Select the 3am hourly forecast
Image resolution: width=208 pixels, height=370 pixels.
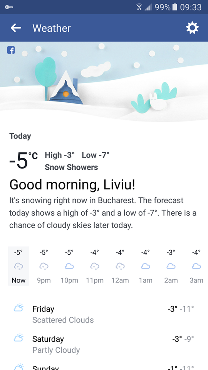pyautogui.click(x=196, y=266)
